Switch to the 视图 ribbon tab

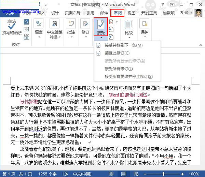click(131, 13)
